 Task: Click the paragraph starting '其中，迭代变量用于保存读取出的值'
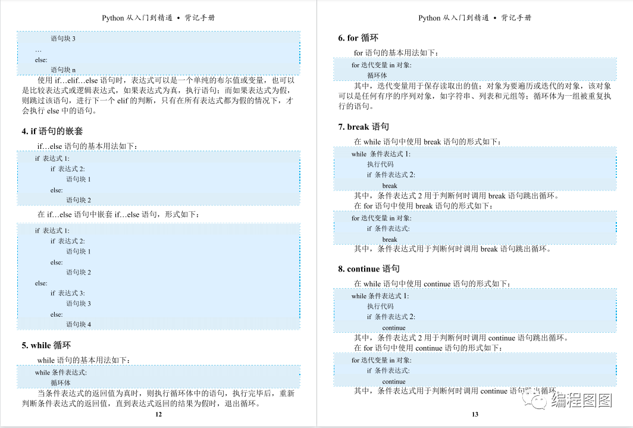(475, 96)
